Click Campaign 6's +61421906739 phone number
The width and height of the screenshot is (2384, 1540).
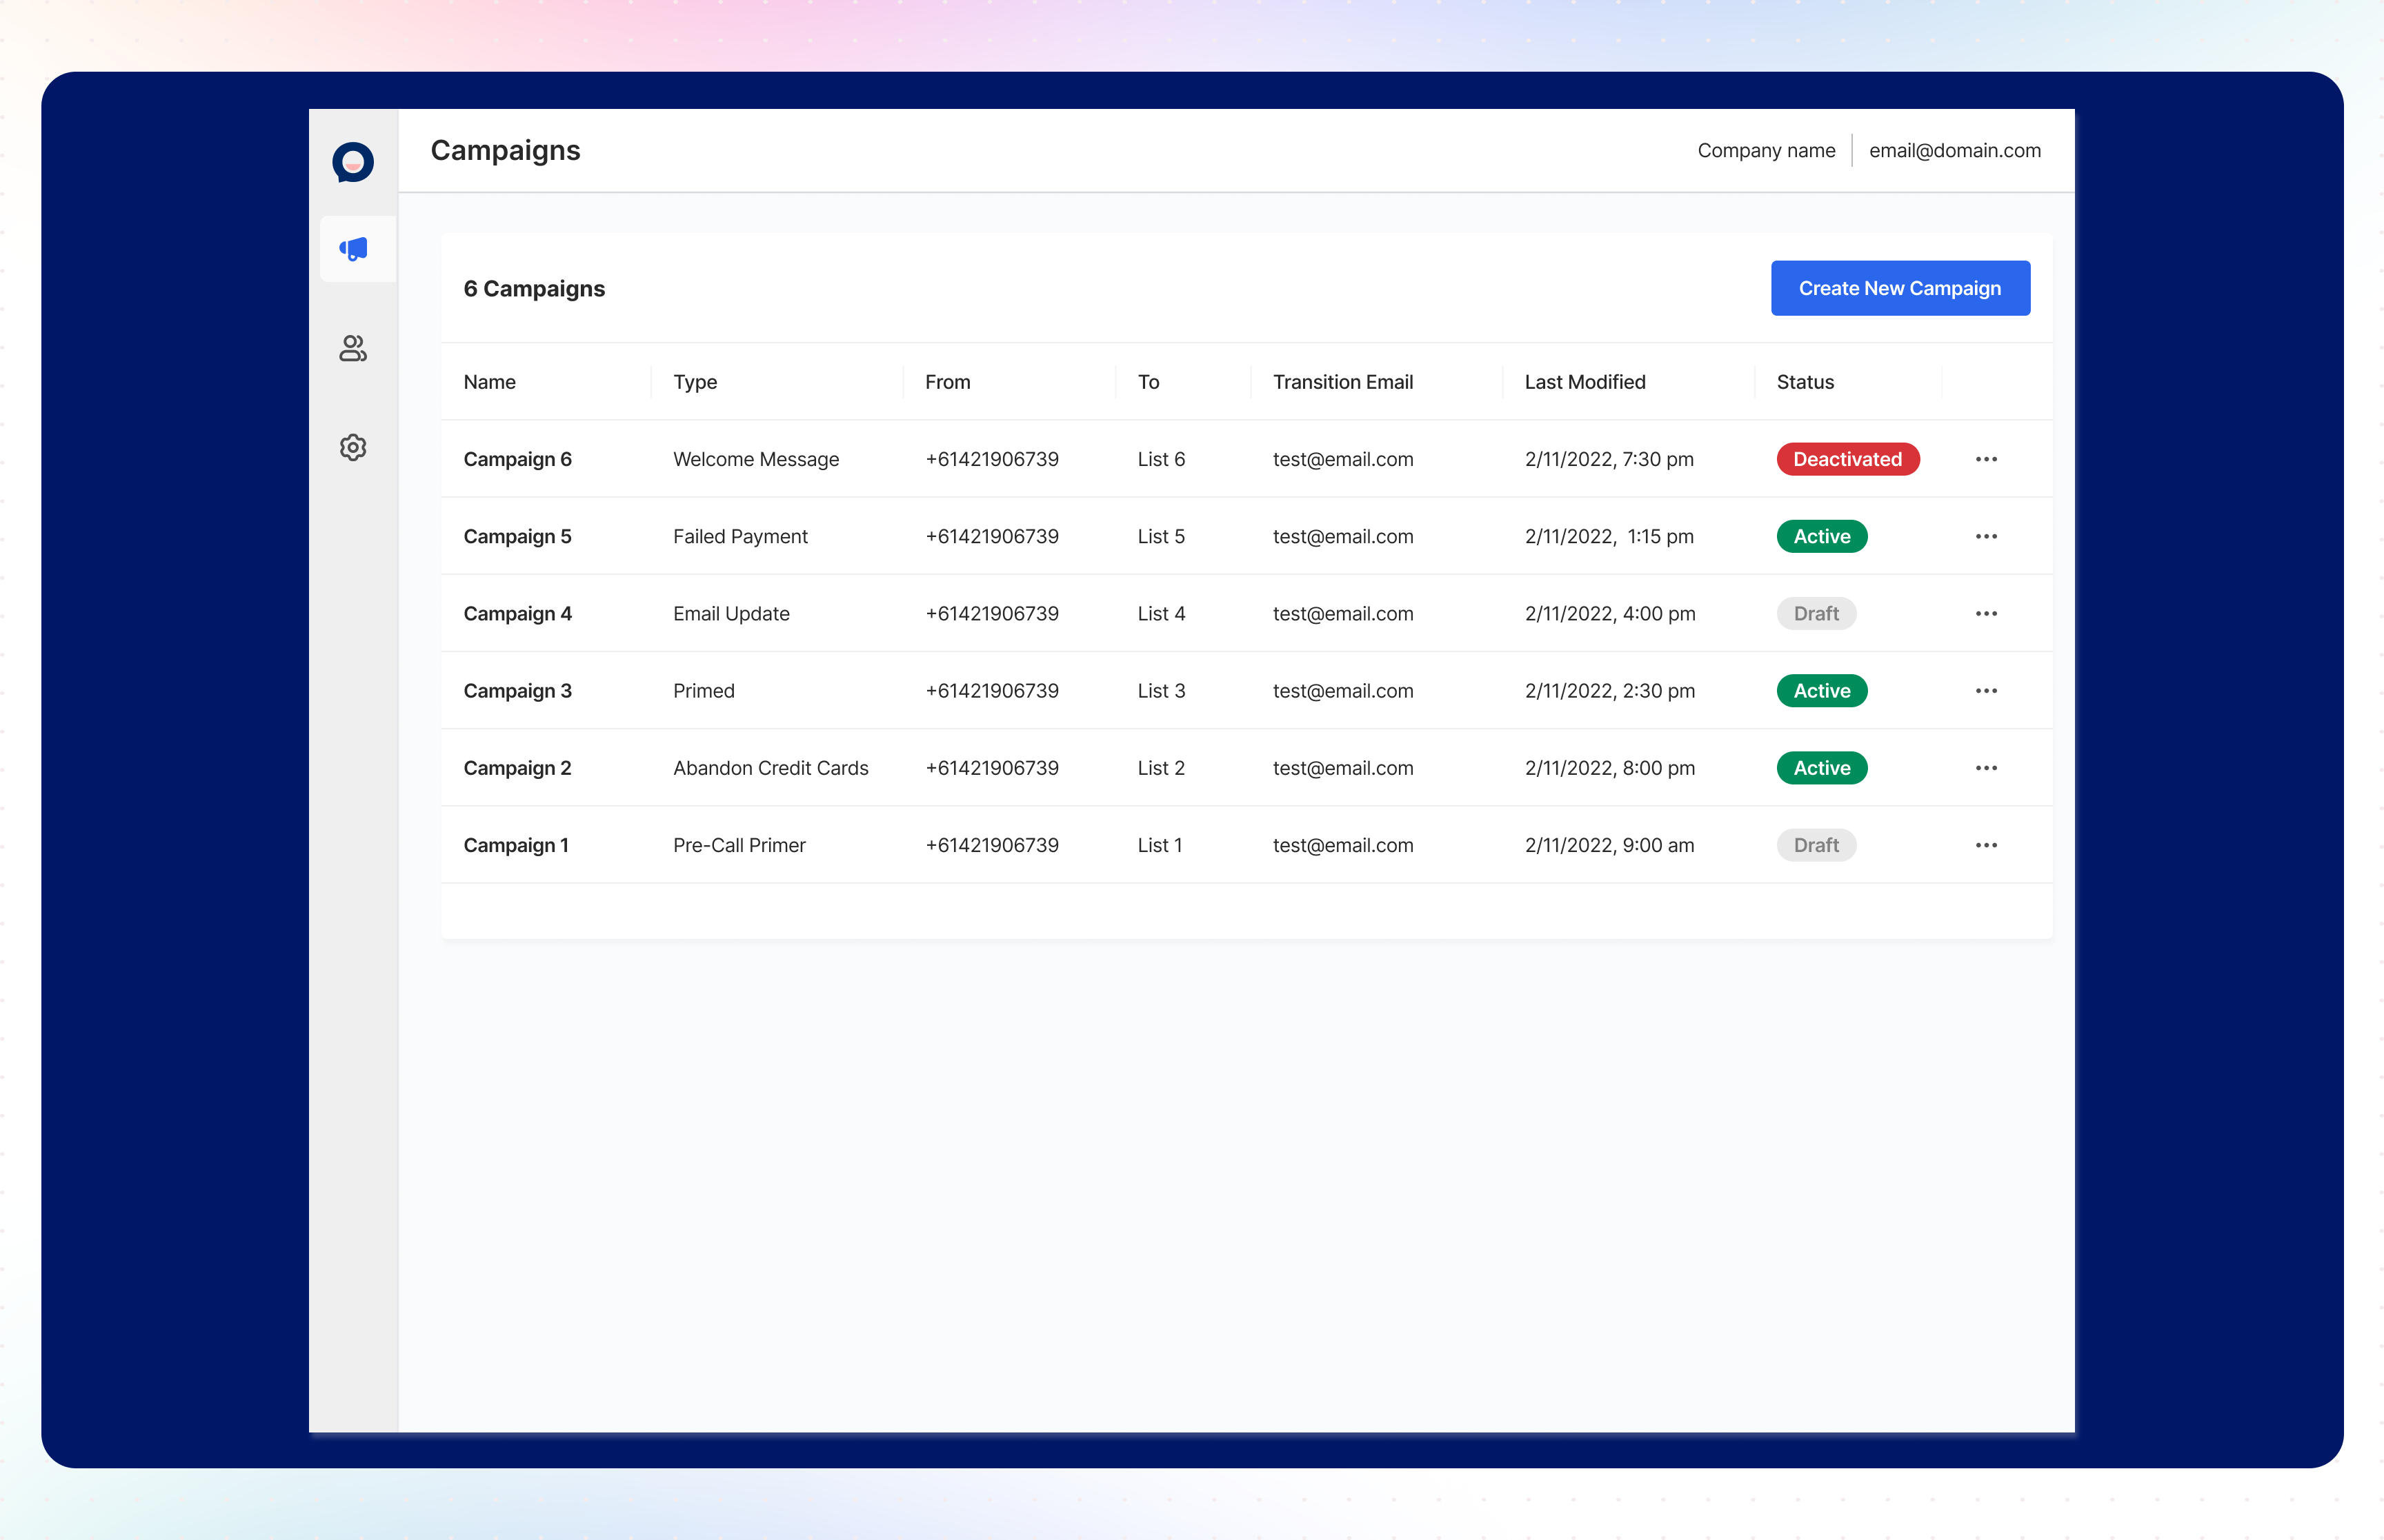click(x=991, y=459)
